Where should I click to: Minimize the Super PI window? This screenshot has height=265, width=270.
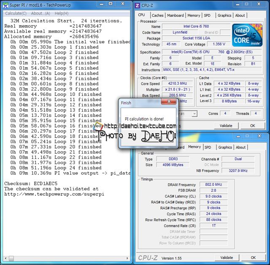102,4
